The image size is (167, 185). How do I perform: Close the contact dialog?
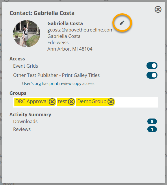[158, 10]
